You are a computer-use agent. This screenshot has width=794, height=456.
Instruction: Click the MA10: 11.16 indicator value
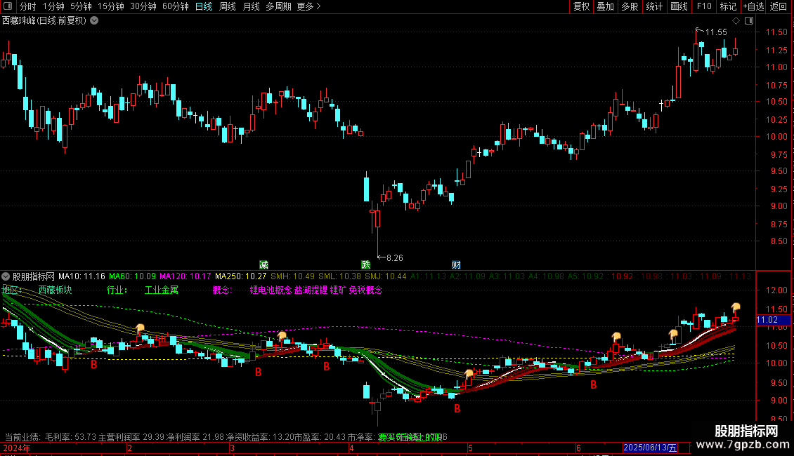82,276
